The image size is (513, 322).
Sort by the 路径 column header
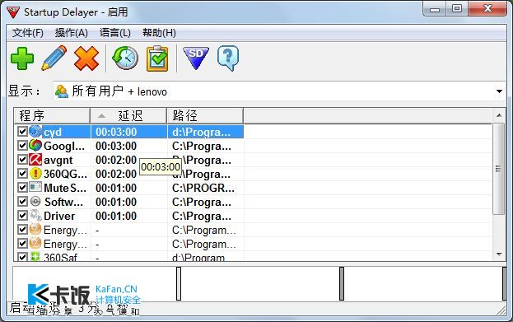pyautogui.click(x=205, y=115)
